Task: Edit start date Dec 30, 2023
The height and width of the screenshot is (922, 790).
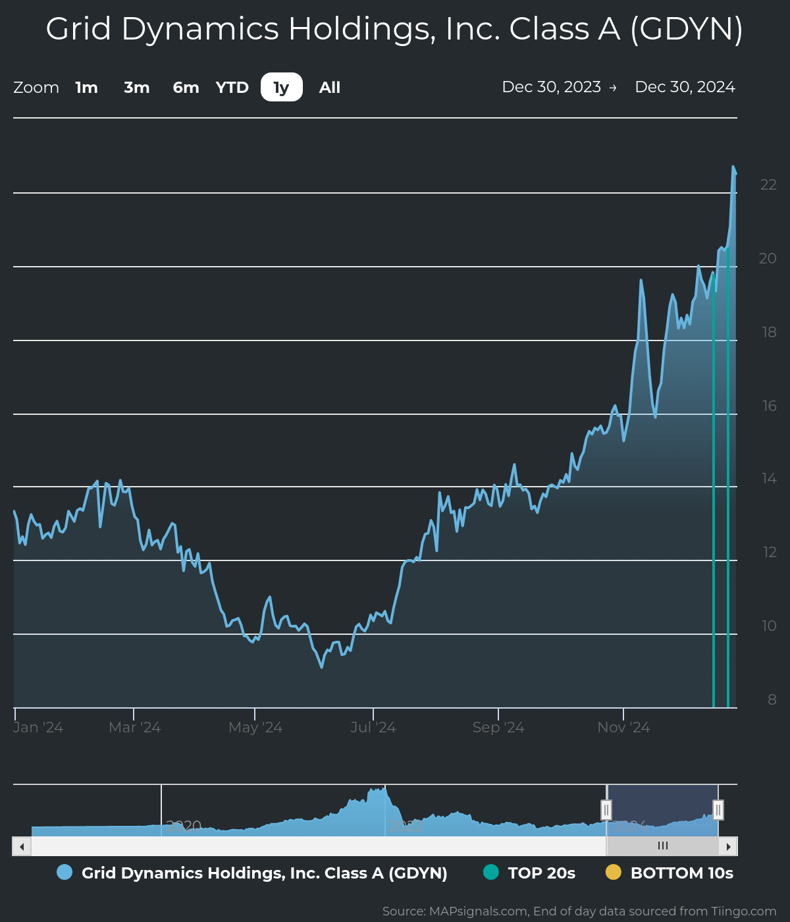Action: pos(552,87)
